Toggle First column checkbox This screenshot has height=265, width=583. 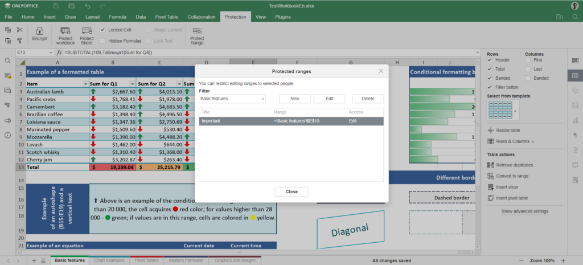[528, 60]
